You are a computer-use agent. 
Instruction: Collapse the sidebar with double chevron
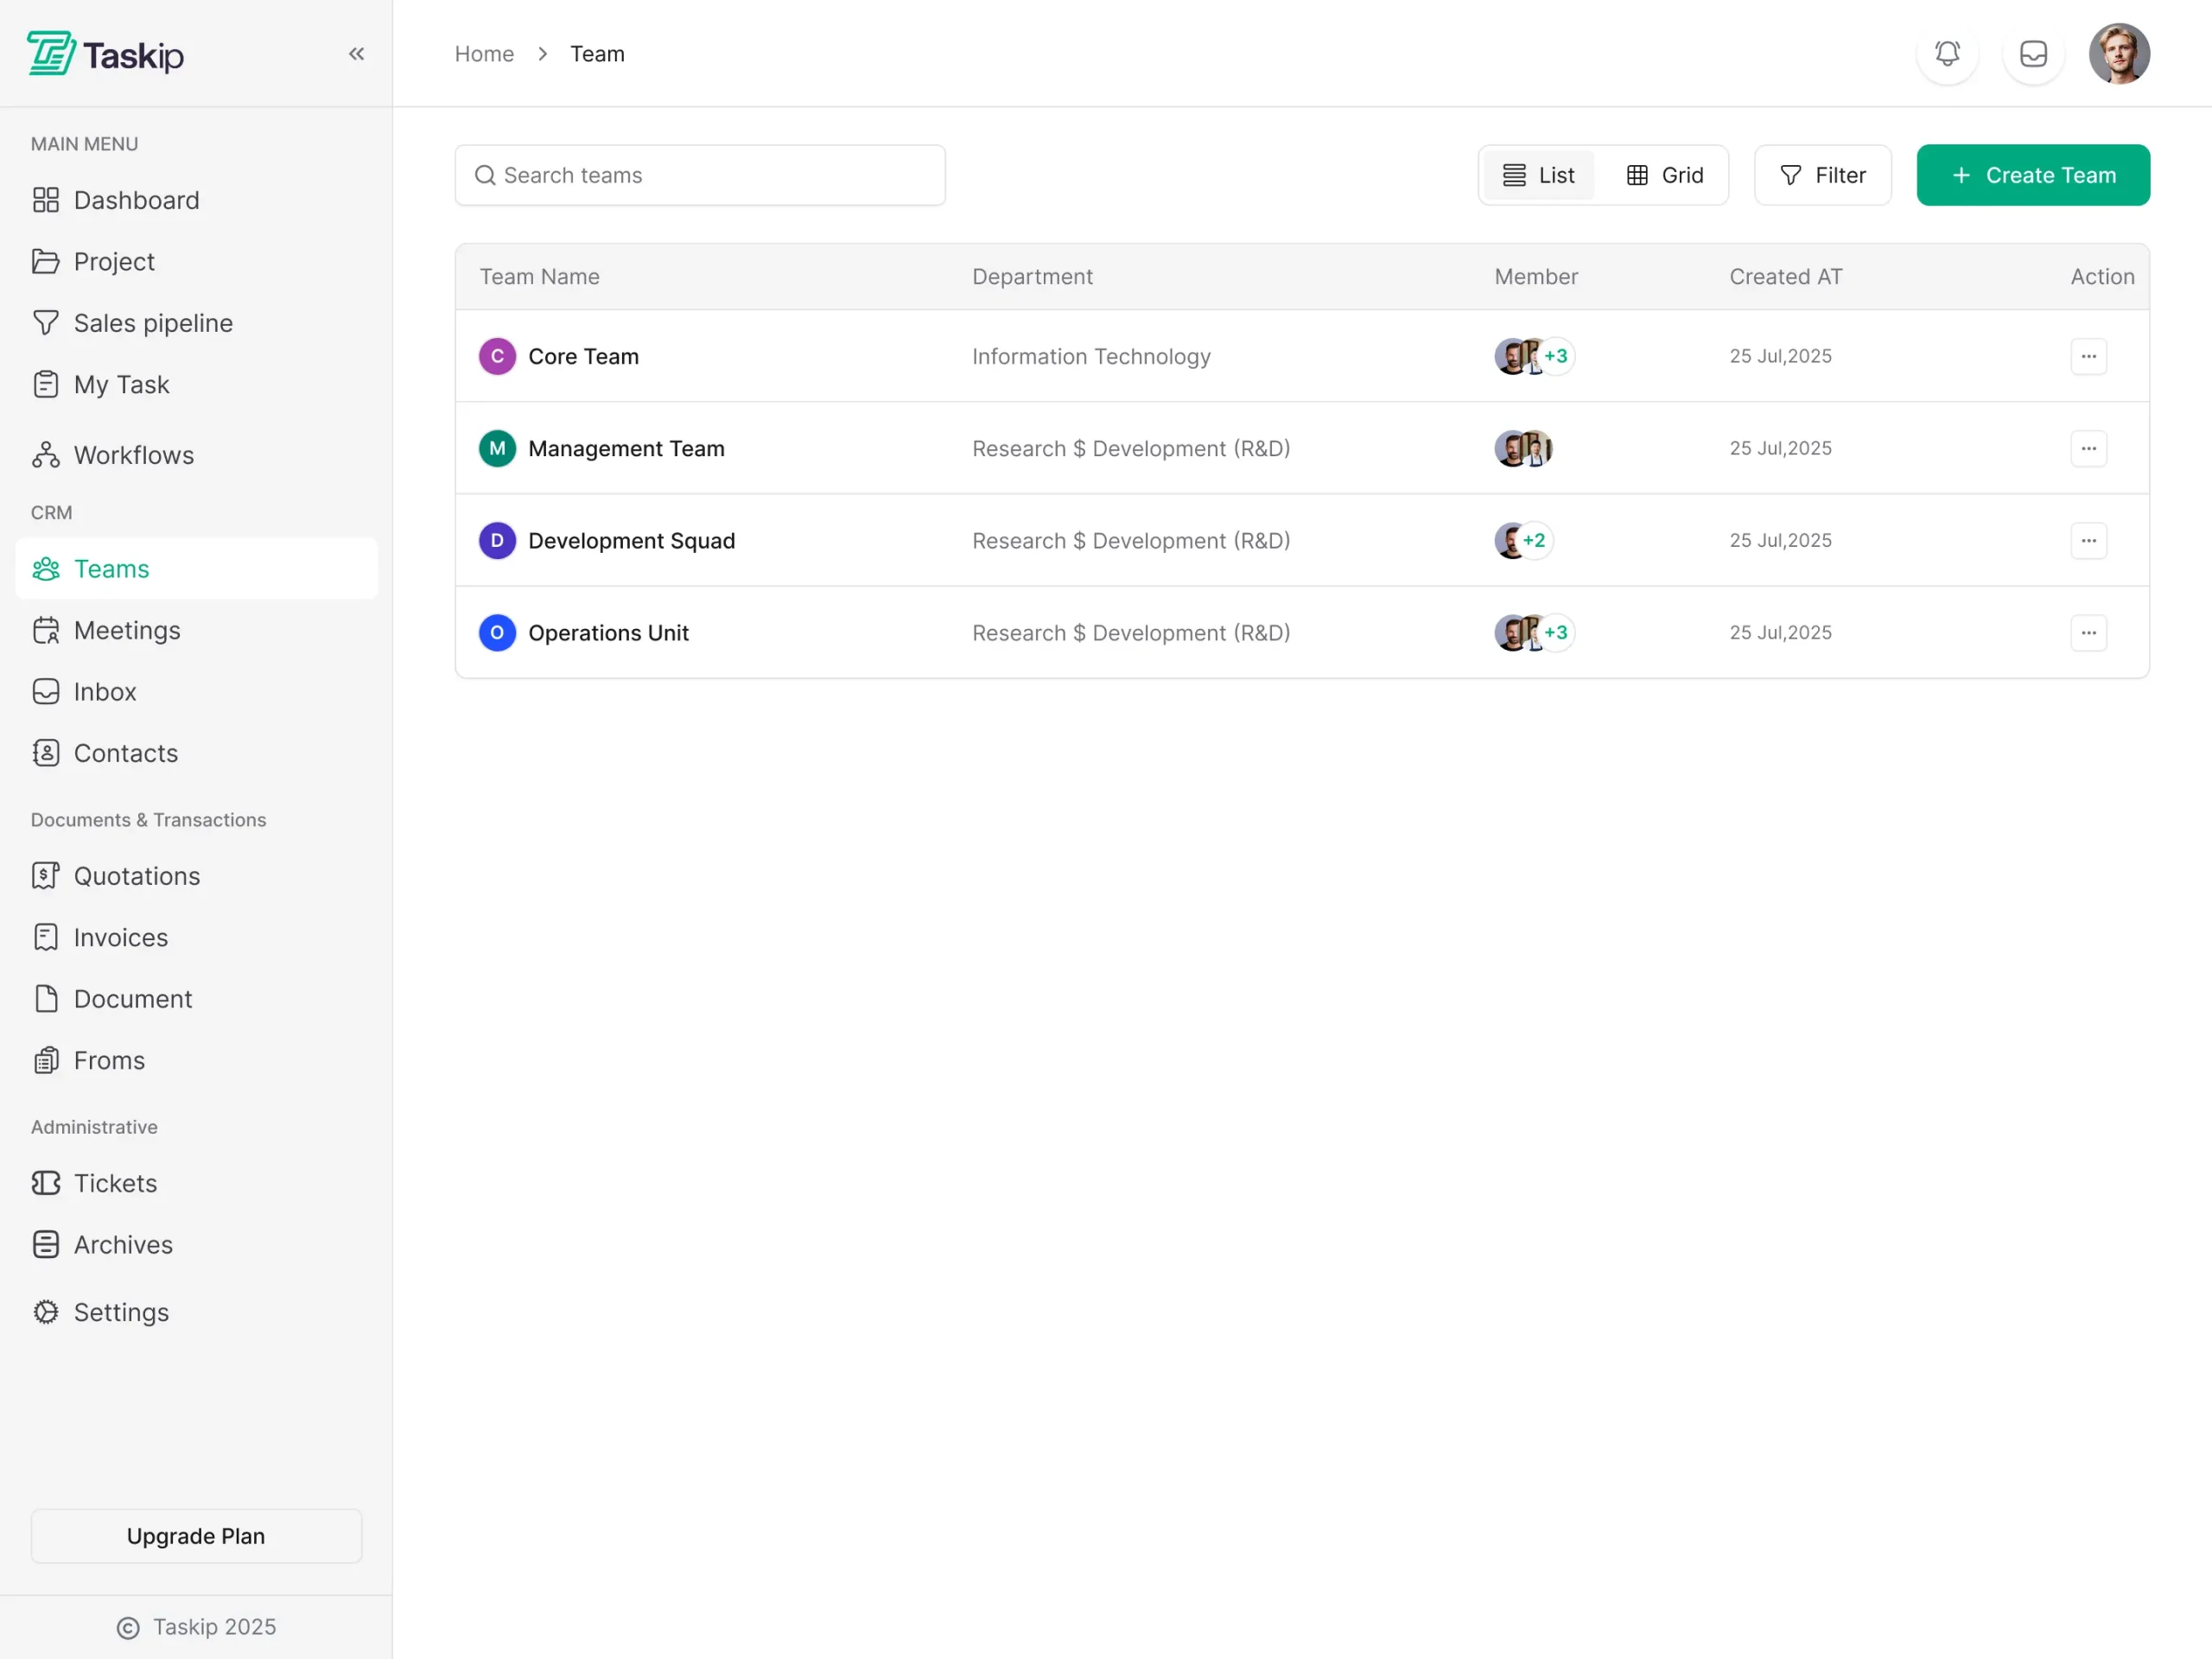(x=356, y=54)
